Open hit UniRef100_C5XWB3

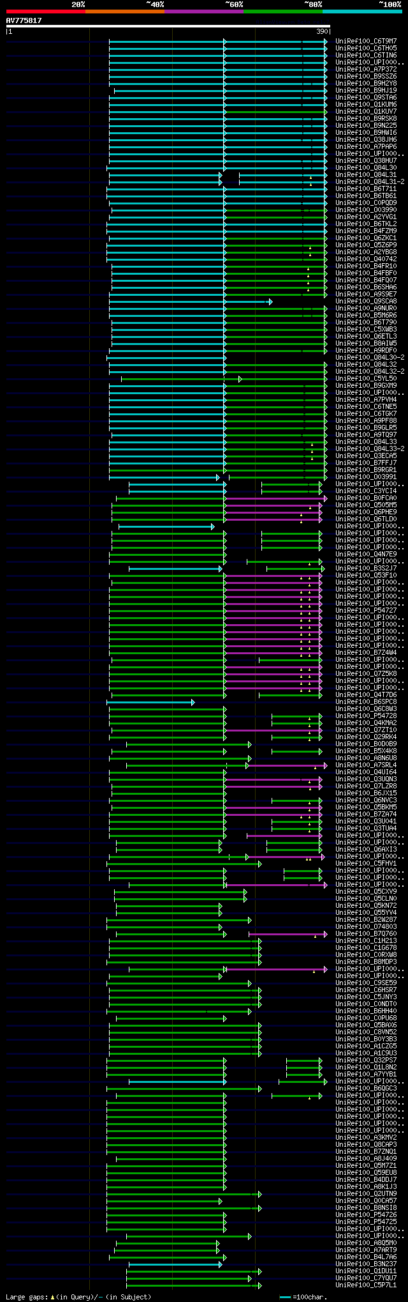tap(366, 329)
